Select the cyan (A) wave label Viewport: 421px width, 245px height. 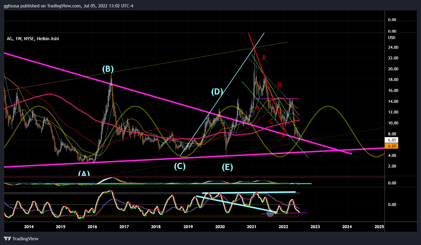coord(84,173)
